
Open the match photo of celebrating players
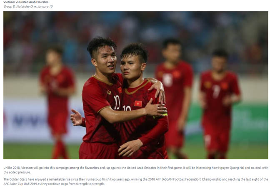pyautogui.click(x=136, y=85)
